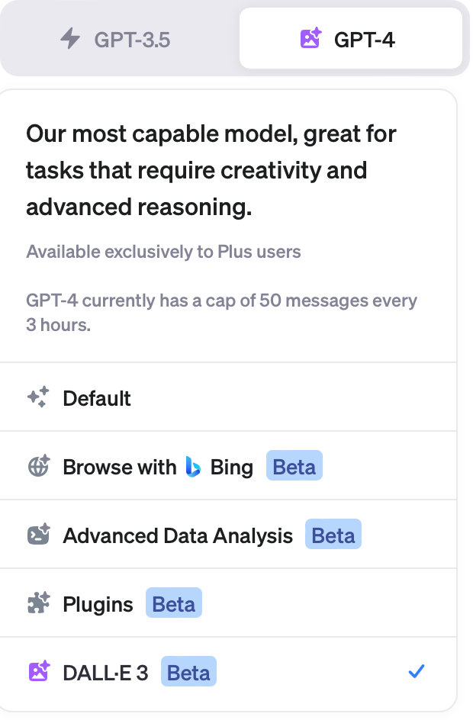473x720 pixels.
Task: Click the lightning bolt icon beside GPT-3.5
Action: pyautogui.click(x=70, y=39)
